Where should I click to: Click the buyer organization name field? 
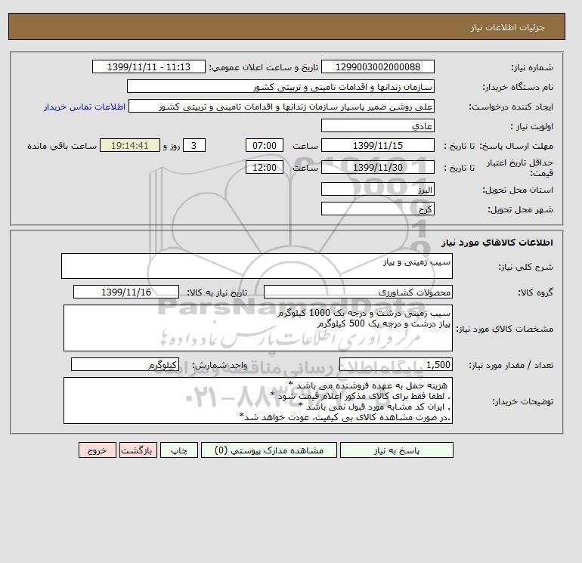pyautogui.click(x=280, y=86)
